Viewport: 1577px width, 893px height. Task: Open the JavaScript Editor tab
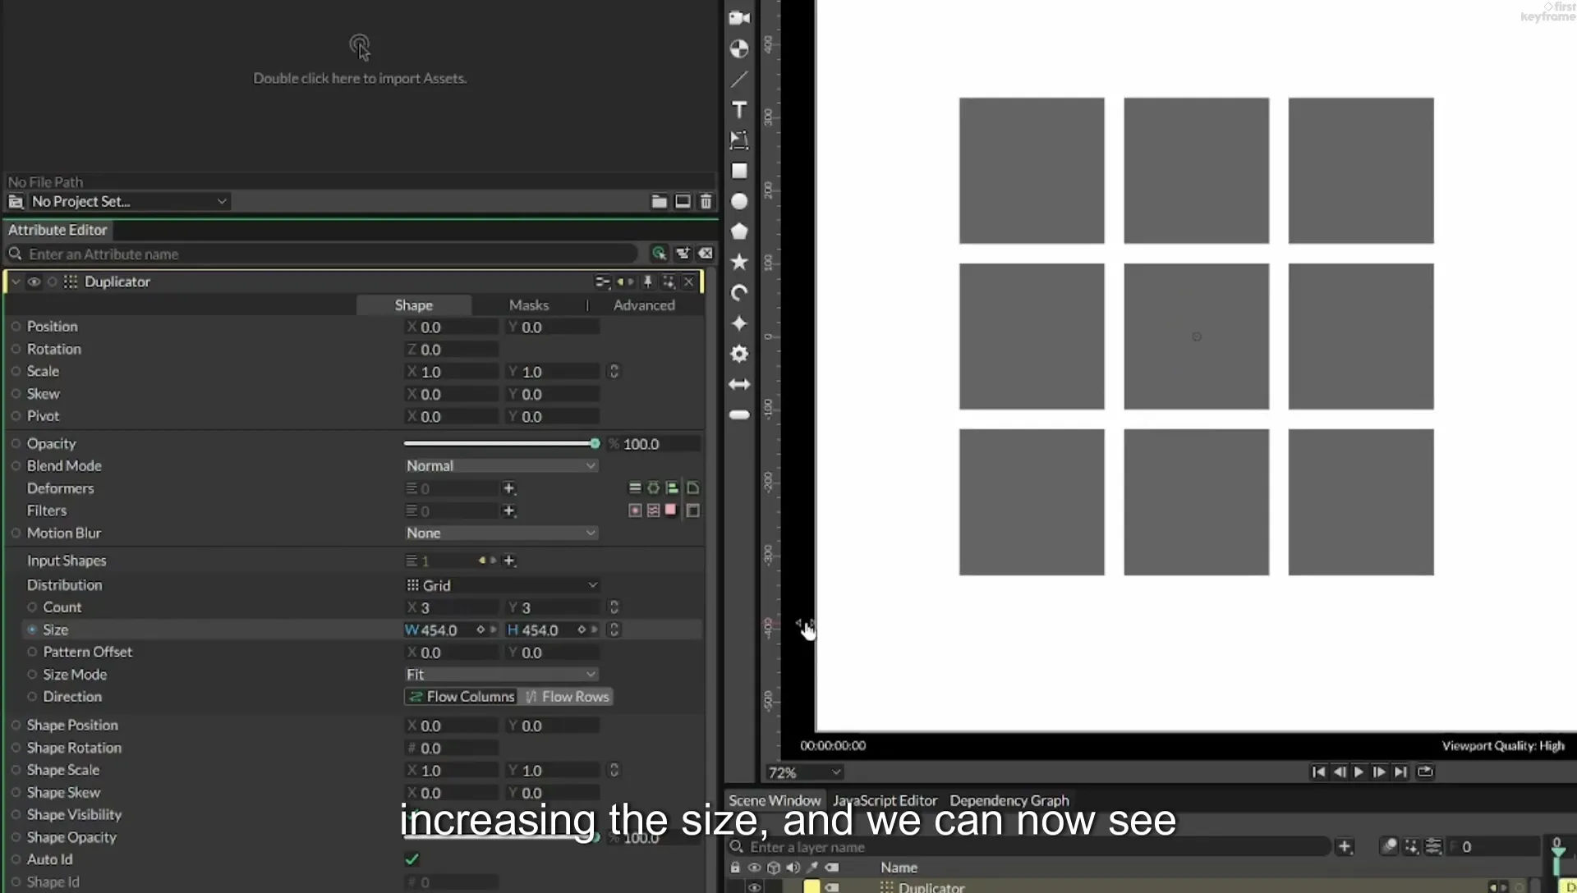point(885,800)
